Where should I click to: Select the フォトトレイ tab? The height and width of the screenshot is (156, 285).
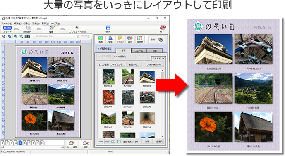point(158,59)
